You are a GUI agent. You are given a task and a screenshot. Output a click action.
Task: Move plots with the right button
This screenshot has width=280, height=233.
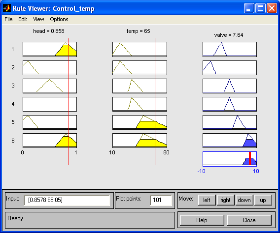coord(225,200)
